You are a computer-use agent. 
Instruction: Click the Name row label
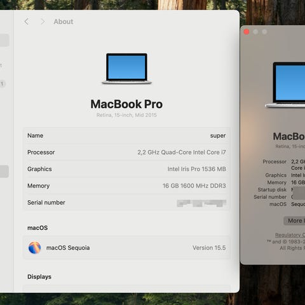pos(35,135)
